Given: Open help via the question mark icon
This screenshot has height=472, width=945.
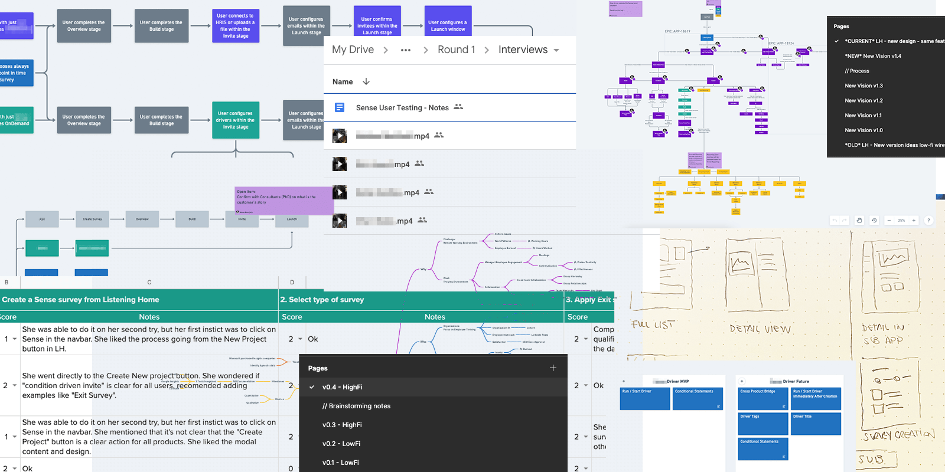Looking at the screenshot, I should click(928, 220).
